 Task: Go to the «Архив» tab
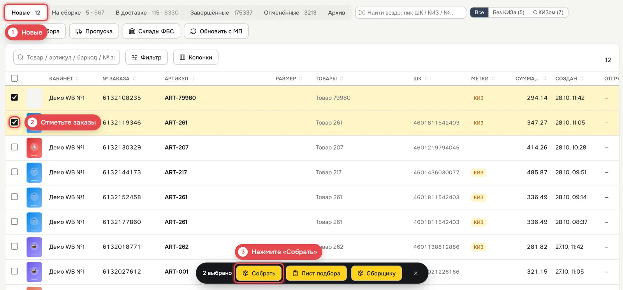pyautogui.click(x=336, y=12)
